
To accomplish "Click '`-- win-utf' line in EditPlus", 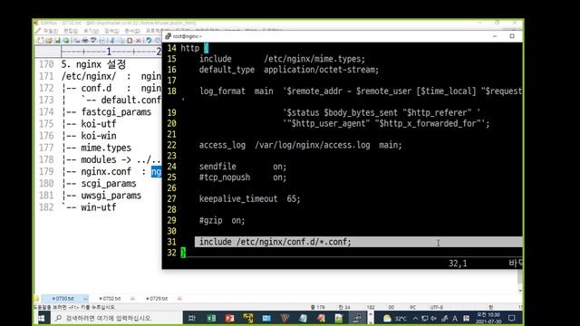I will coord(89,207).
